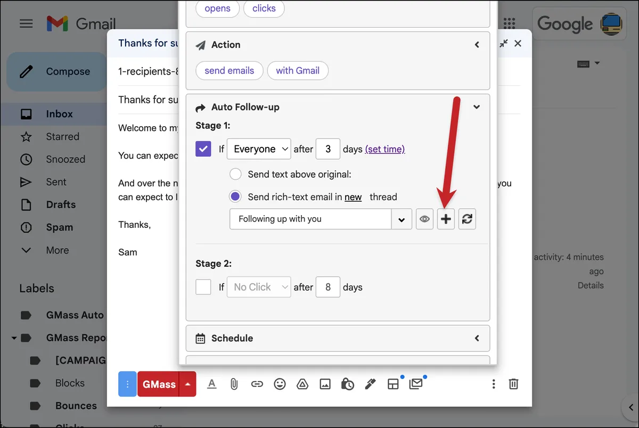Open the Google apps grid
The height and width of the screenshot is (428, 639).
510,23
